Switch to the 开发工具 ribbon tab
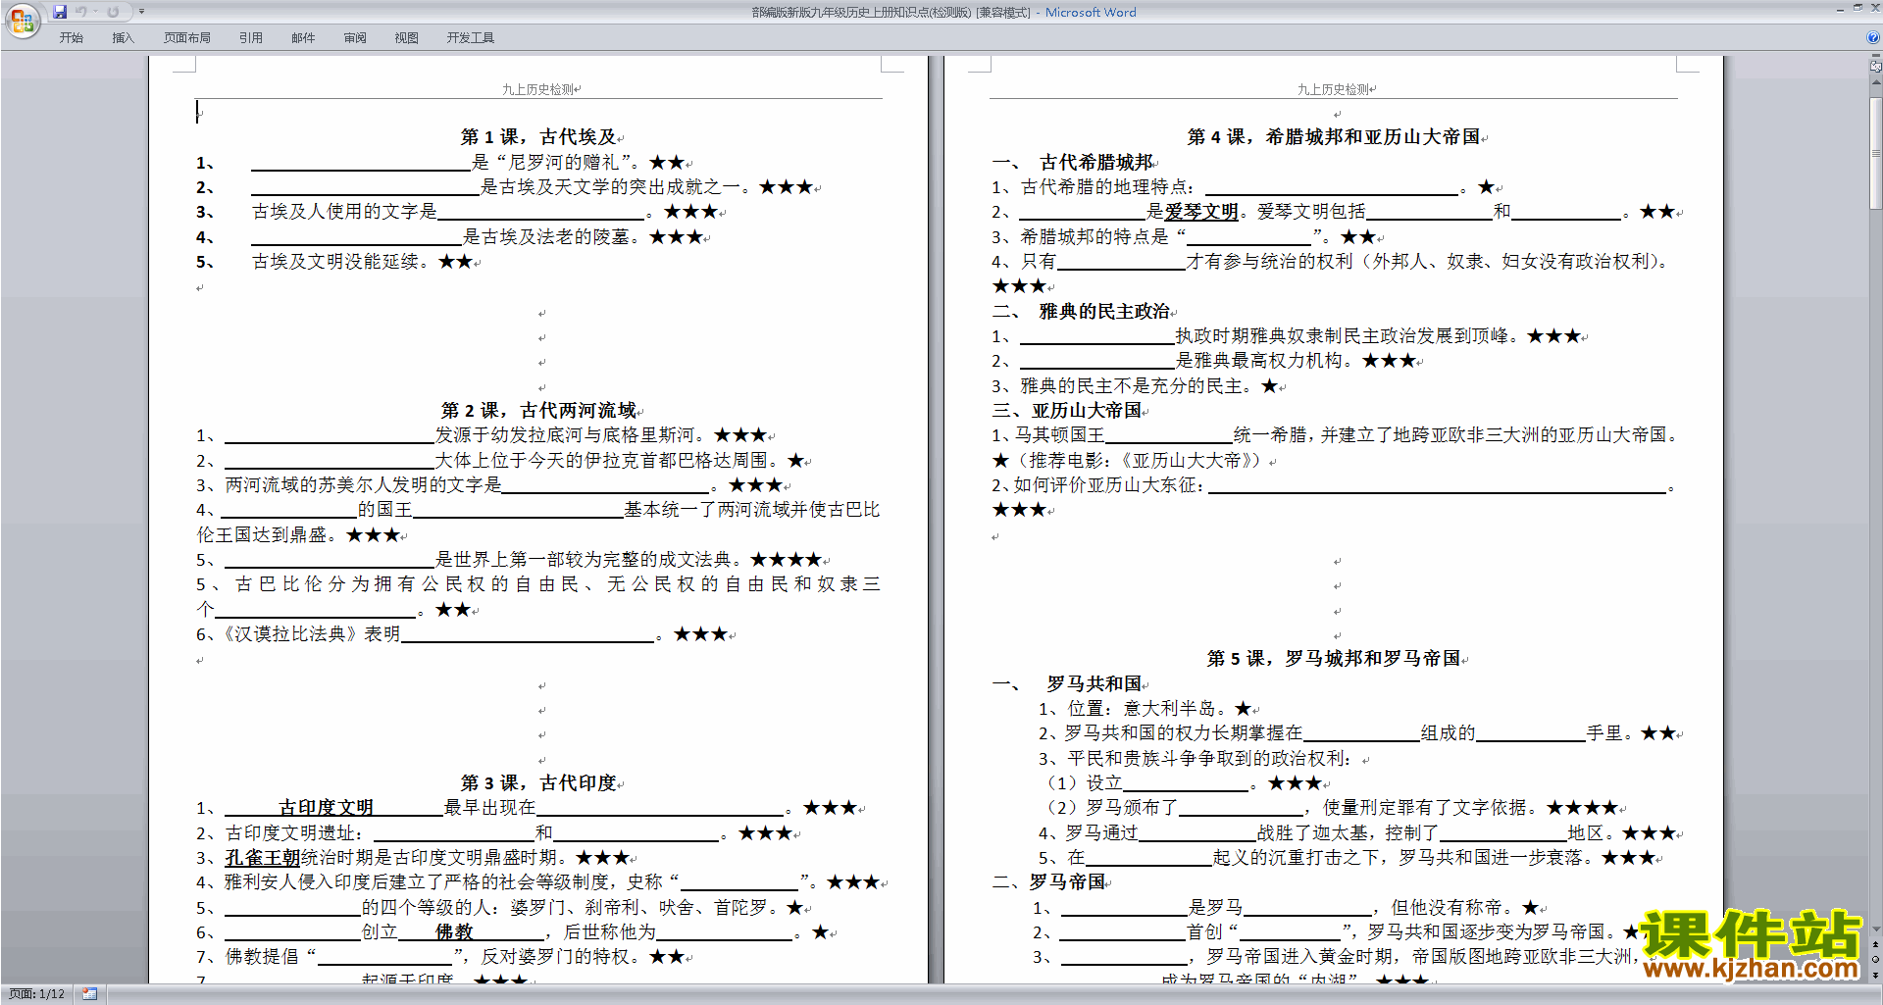 471,38
